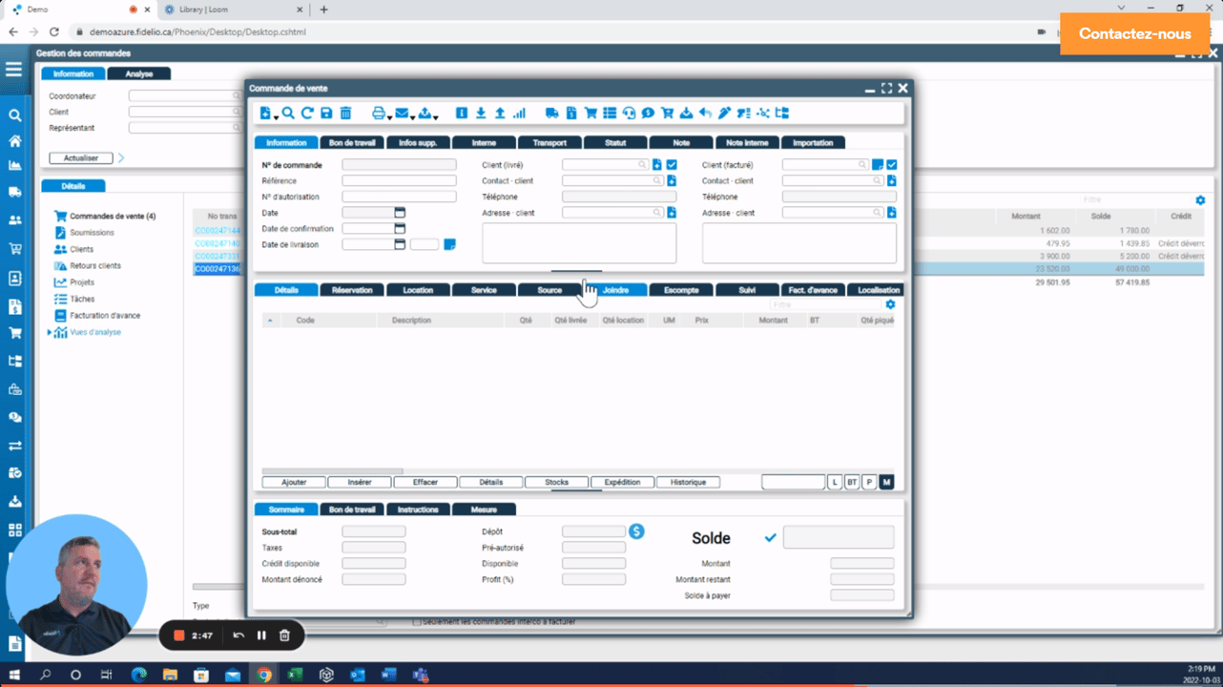Click the Insérer button

(360, 483)
